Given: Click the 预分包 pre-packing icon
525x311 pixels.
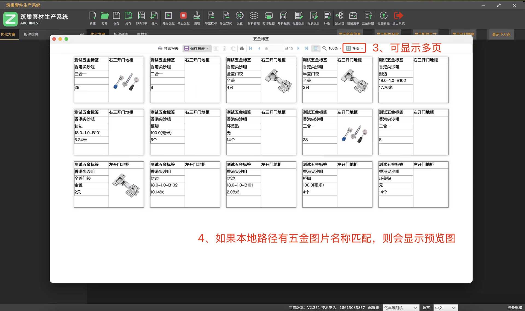Looking at the screenshot, I should click(x=339, y=18).
